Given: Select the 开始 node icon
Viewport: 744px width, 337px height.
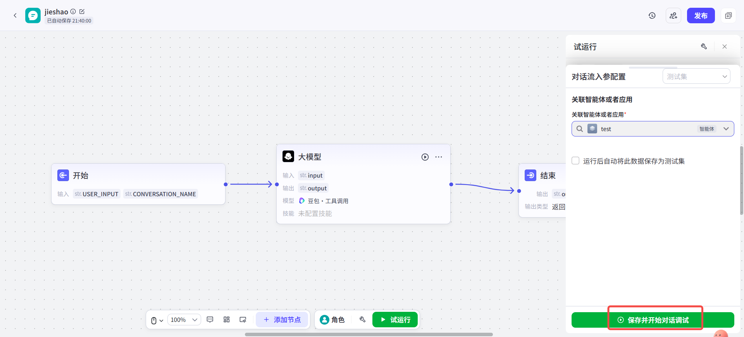Looking at the screenshot, I should pyautogui.click(x=63, y=175).
